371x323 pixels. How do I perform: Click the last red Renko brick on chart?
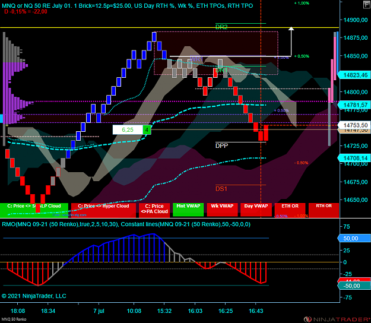(x=266, y=133)
